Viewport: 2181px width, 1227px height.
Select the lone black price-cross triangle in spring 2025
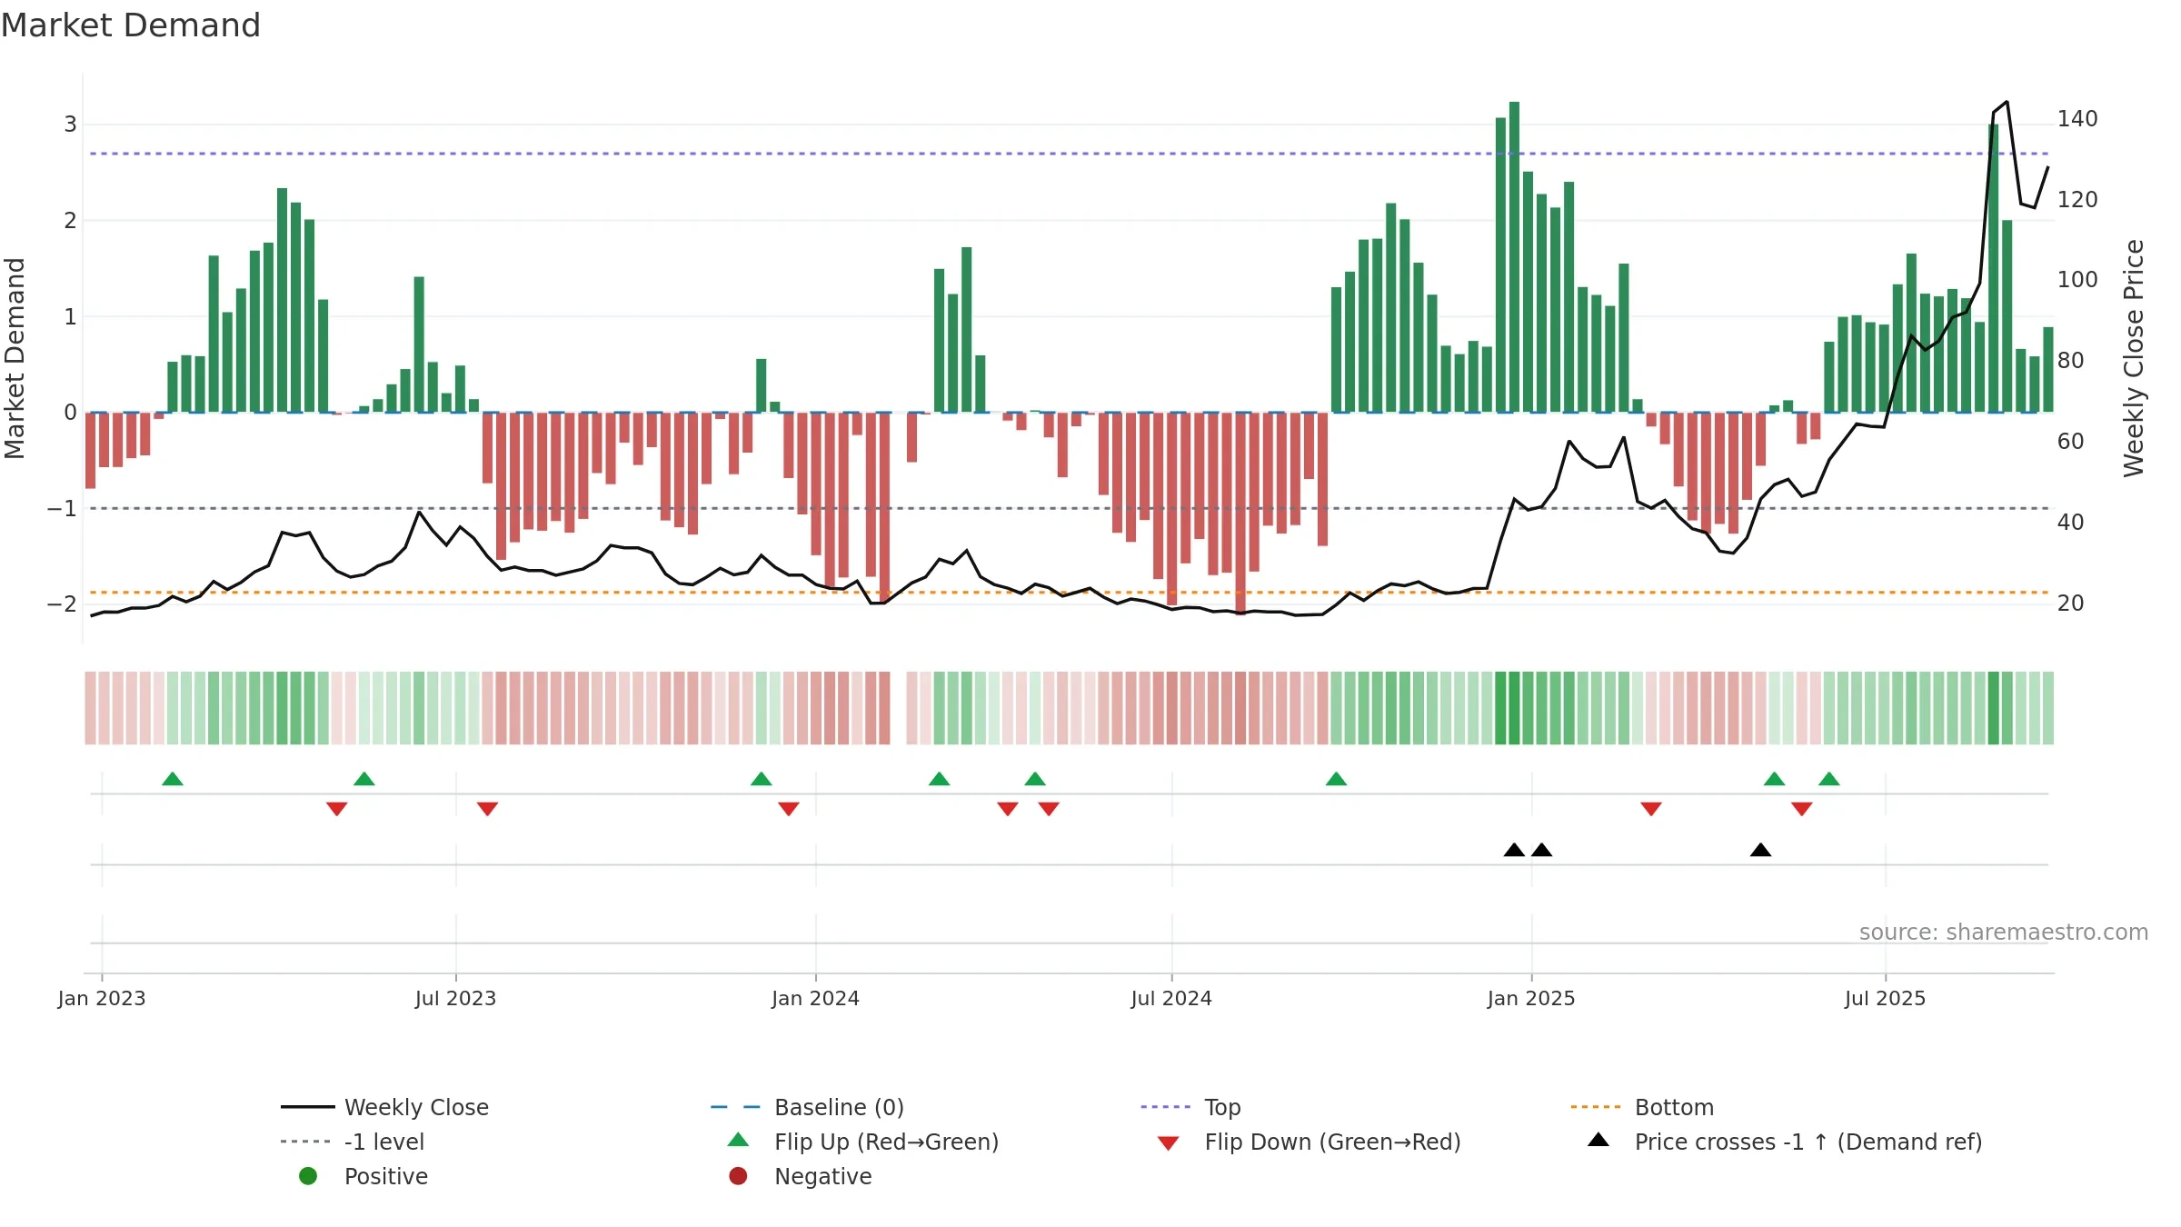click(1760, 850)
